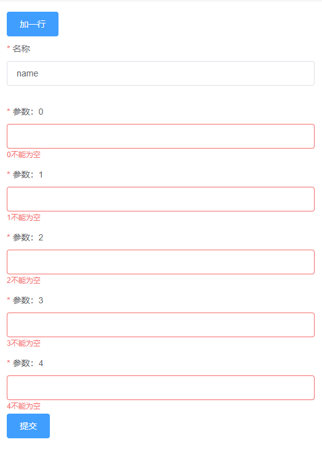Submit the form with 提交 button

tap(28, 426)
